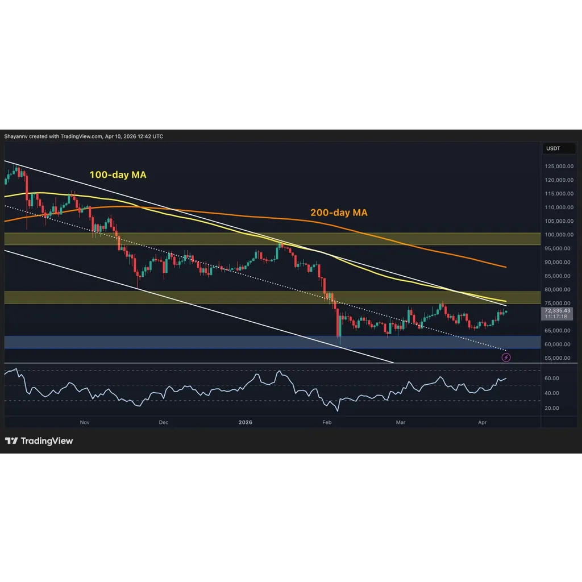Click the 72,335.43 current price tag

tap(557, 311)
